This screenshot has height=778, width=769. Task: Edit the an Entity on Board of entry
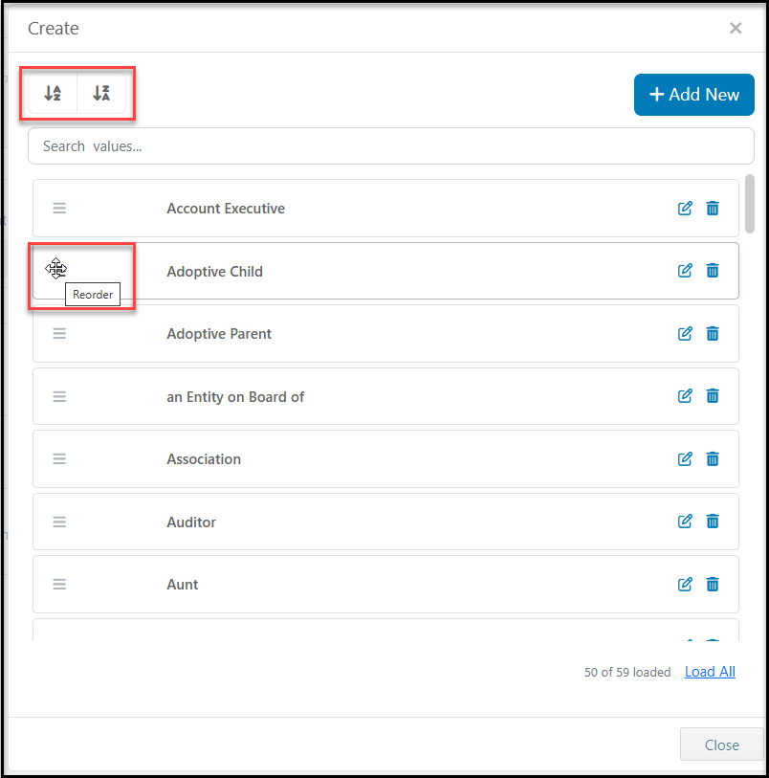pyautogui.click(x=685, y=396)
